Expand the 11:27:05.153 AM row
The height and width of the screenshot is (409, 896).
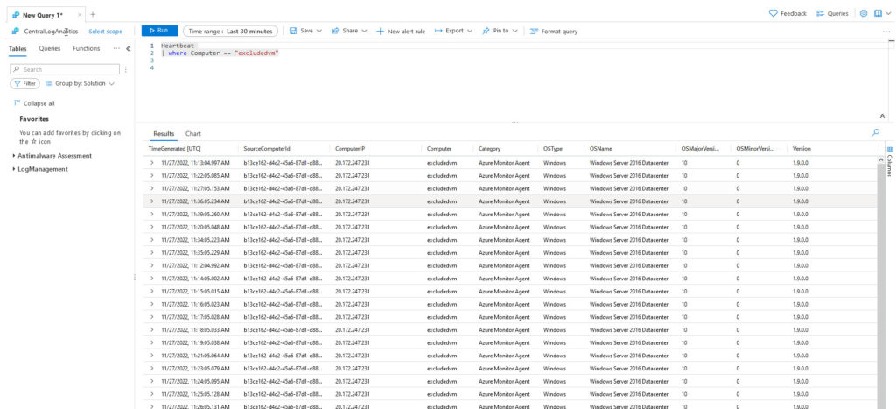pyautogui.click(x=152, y=188)
